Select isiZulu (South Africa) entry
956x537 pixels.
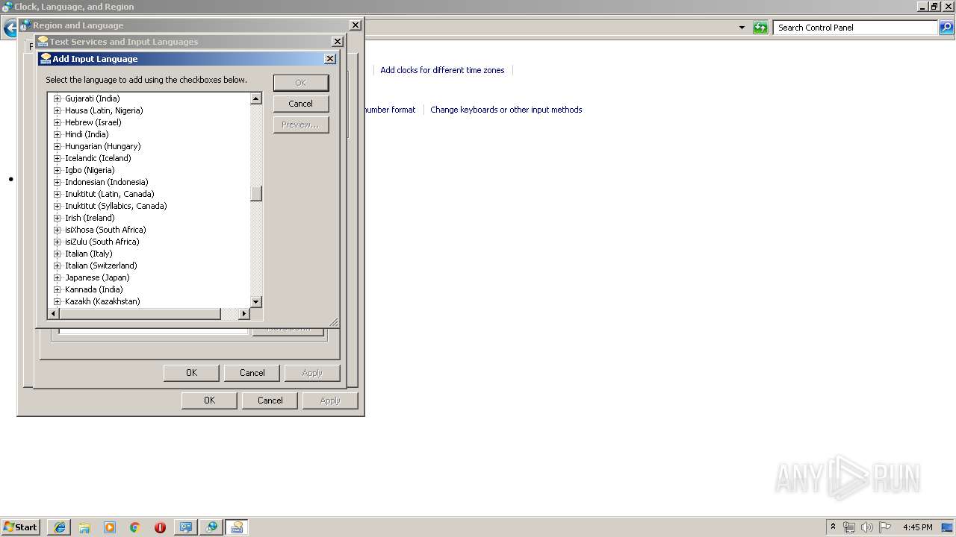click(x=102, y=242)
